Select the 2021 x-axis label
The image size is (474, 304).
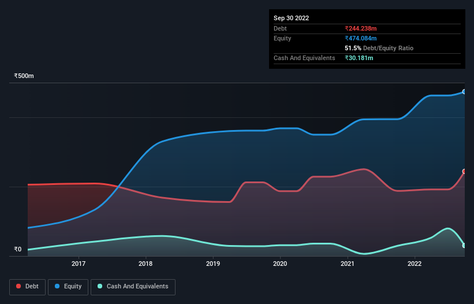(348, 264)
